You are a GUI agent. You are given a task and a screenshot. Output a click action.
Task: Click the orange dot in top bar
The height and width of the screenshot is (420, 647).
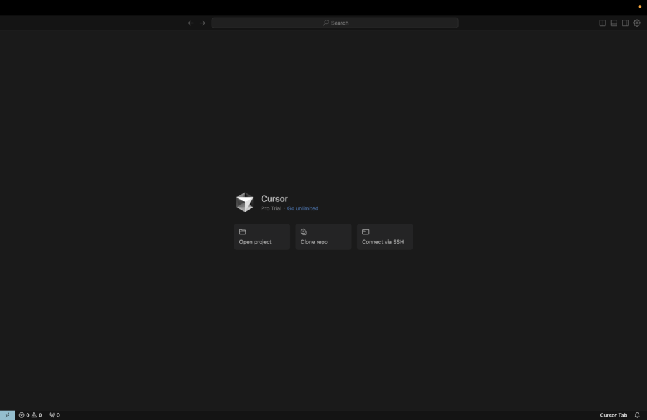[x=639, y=6]
